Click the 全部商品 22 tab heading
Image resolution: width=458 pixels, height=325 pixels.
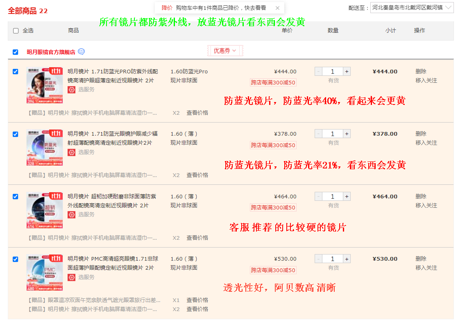coord(27,11)
